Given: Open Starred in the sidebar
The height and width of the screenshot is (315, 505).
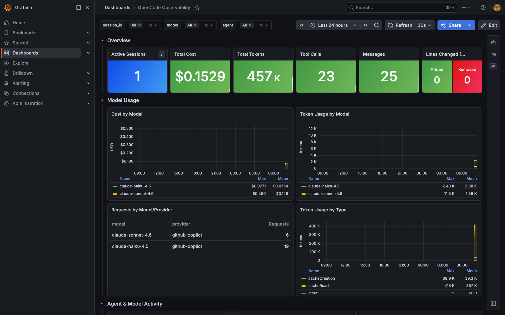Looking at the screenshot, I should (x=20, y=43).
